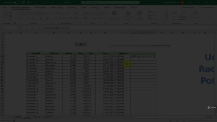The image size is (217, 122).
Task: Toggle the Autozapis switch
Action: tap(17, 2)
